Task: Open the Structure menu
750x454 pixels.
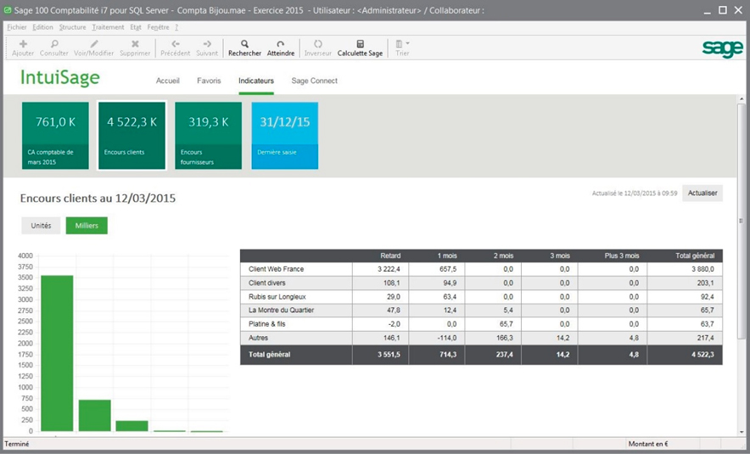Action: pos(73,27)
